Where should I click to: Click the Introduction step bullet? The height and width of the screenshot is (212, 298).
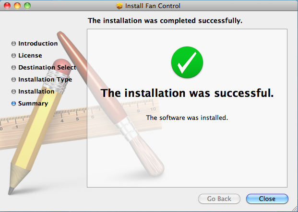[x=13, y=44]
